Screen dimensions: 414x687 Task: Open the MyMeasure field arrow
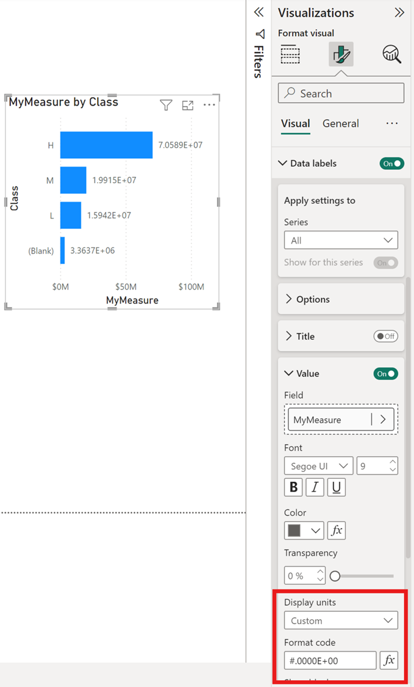[383, 420]
